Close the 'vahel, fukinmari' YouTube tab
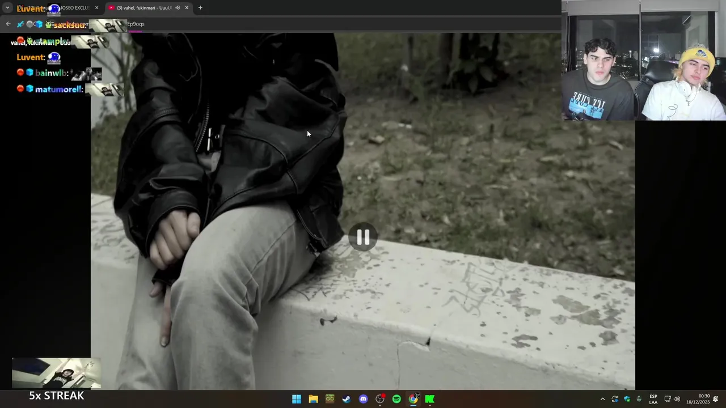This screenshot has width=726, height=408. point(187,8)
